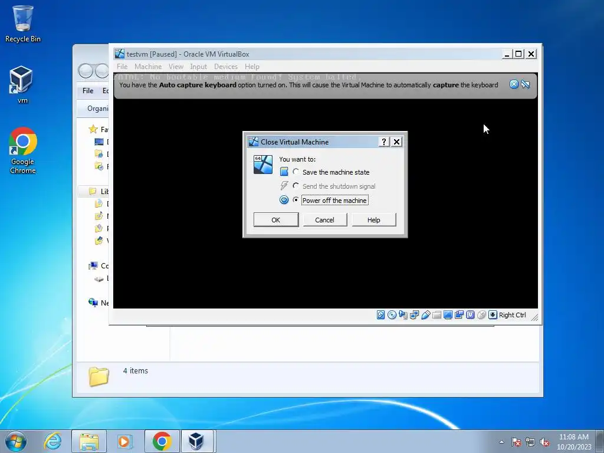Click the Save state disk icon in dialog
The height and width of the screenshot is (453, 604).
point(284,172)
